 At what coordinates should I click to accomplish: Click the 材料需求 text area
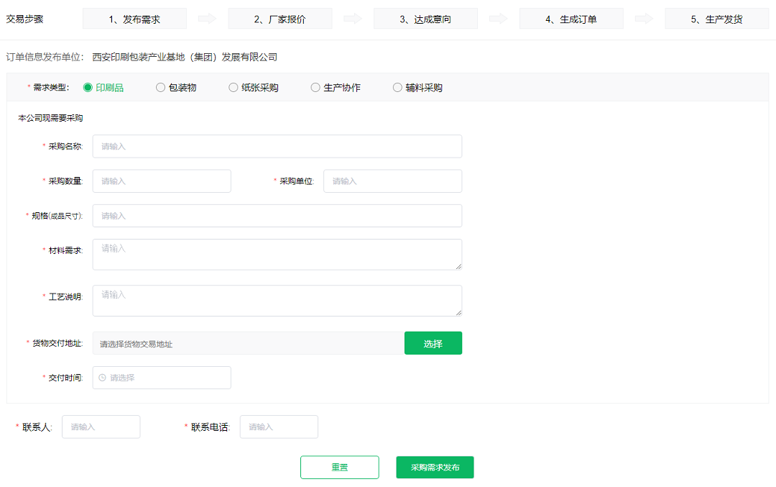277,254
